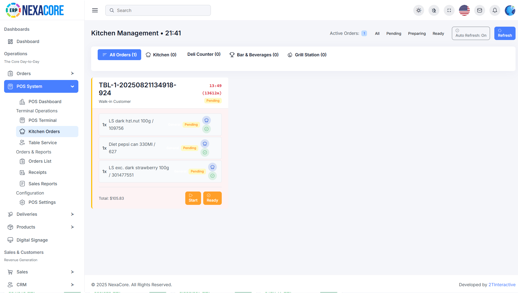Expand the Orders section in sidebar

[41, 73]
